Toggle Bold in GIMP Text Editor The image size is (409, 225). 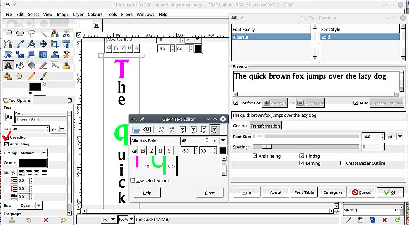(x=143, y=151)
